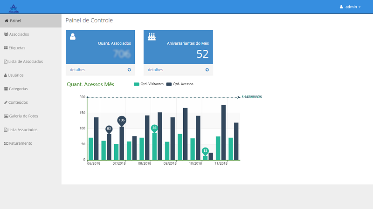Click the user icon beside admin
The width and height of the screenshot is (373, 209).
click(341, 7)
